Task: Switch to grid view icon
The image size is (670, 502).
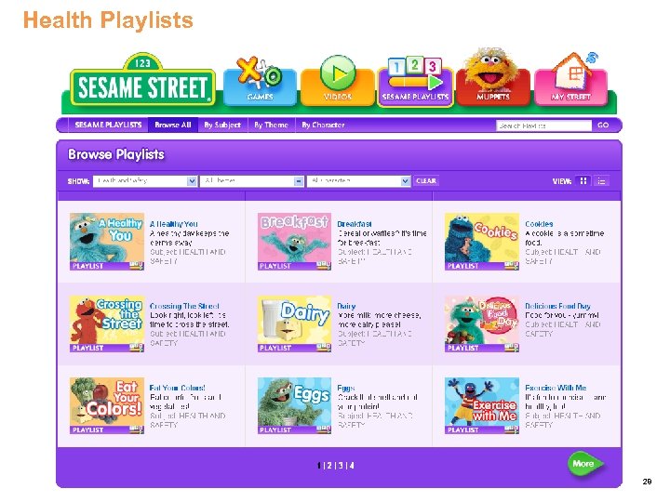Action: (x=583, y=181)
